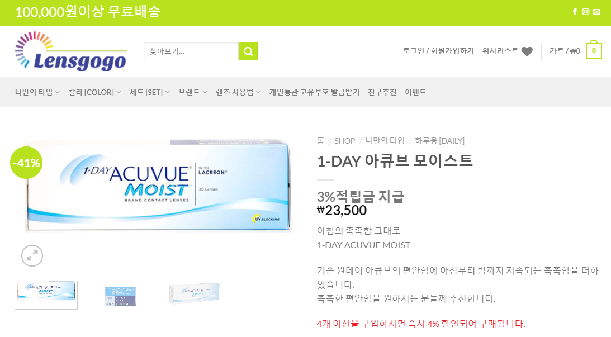Expand the 나만의 타입 menu
Image resolution: width=611 pixels, height=337 pixels.
(x=37, y=92)
